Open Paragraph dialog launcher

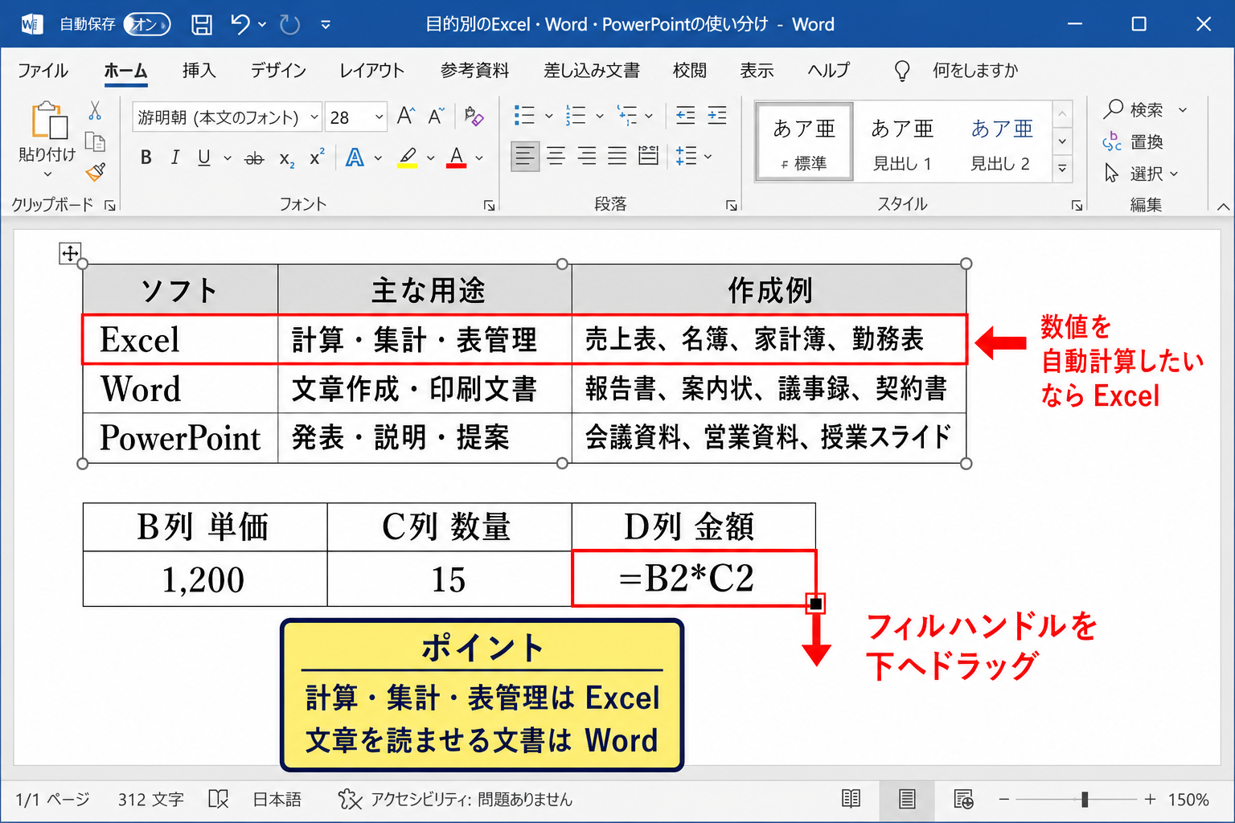pyautogui.click(x=732, y=206)
